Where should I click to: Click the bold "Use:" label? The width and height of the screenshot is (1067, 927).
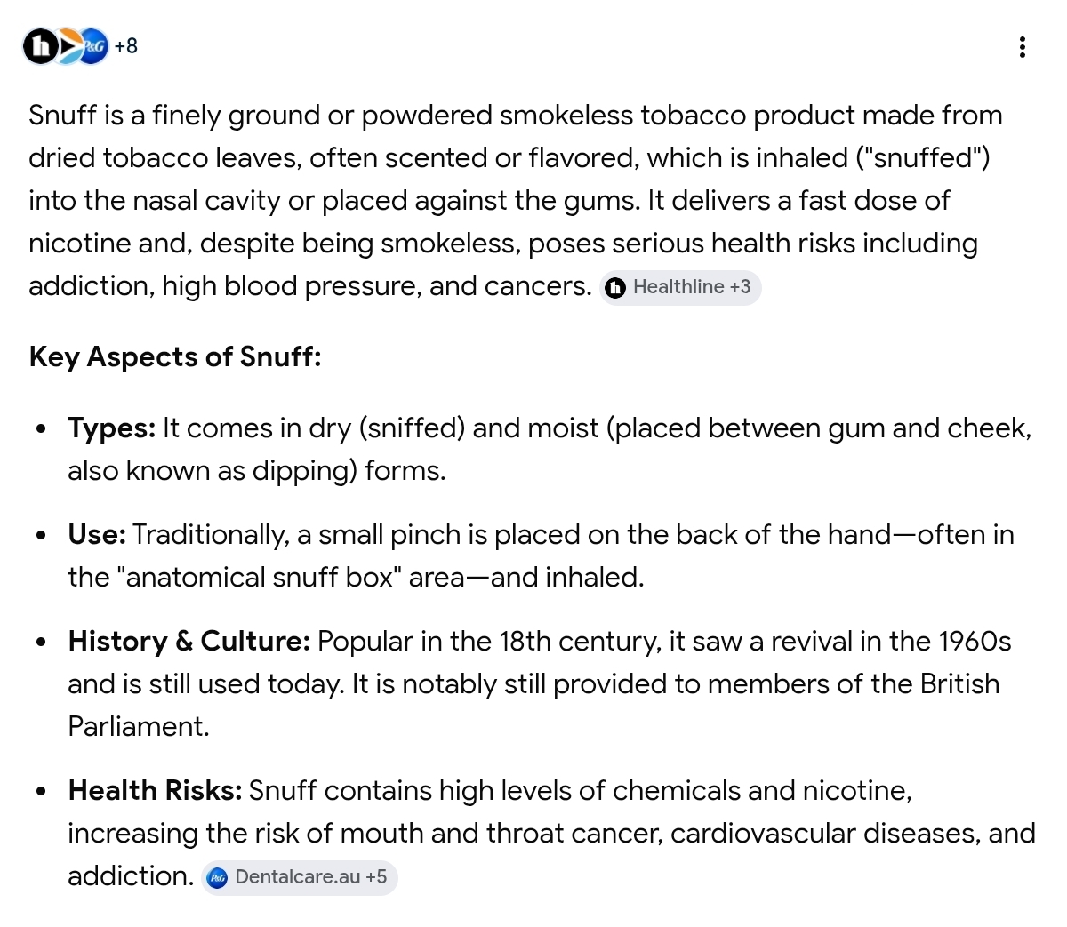pyautogui.click(x=97, y=535)
